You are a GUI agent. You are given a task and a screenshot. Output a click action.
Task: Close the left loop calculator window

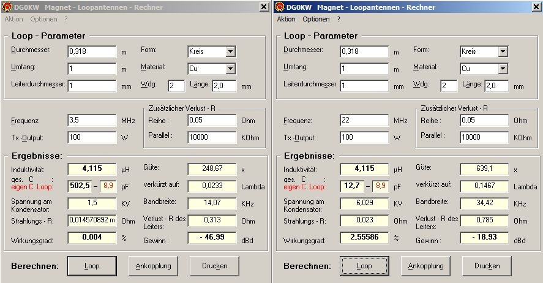point(264,7)
